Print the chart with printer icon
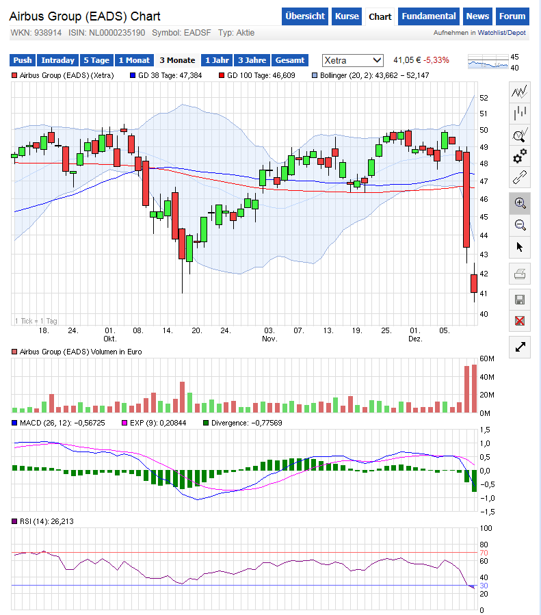This screenshot has height=615, width=541. (x=519, y=274)
